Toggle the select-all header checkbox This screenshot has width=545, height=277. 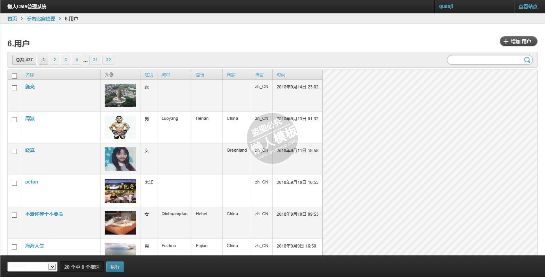click(15, 76)
